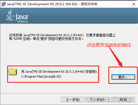Click the installer icon in the title bar
Screen dimensions: 138x105
[4, 4]
